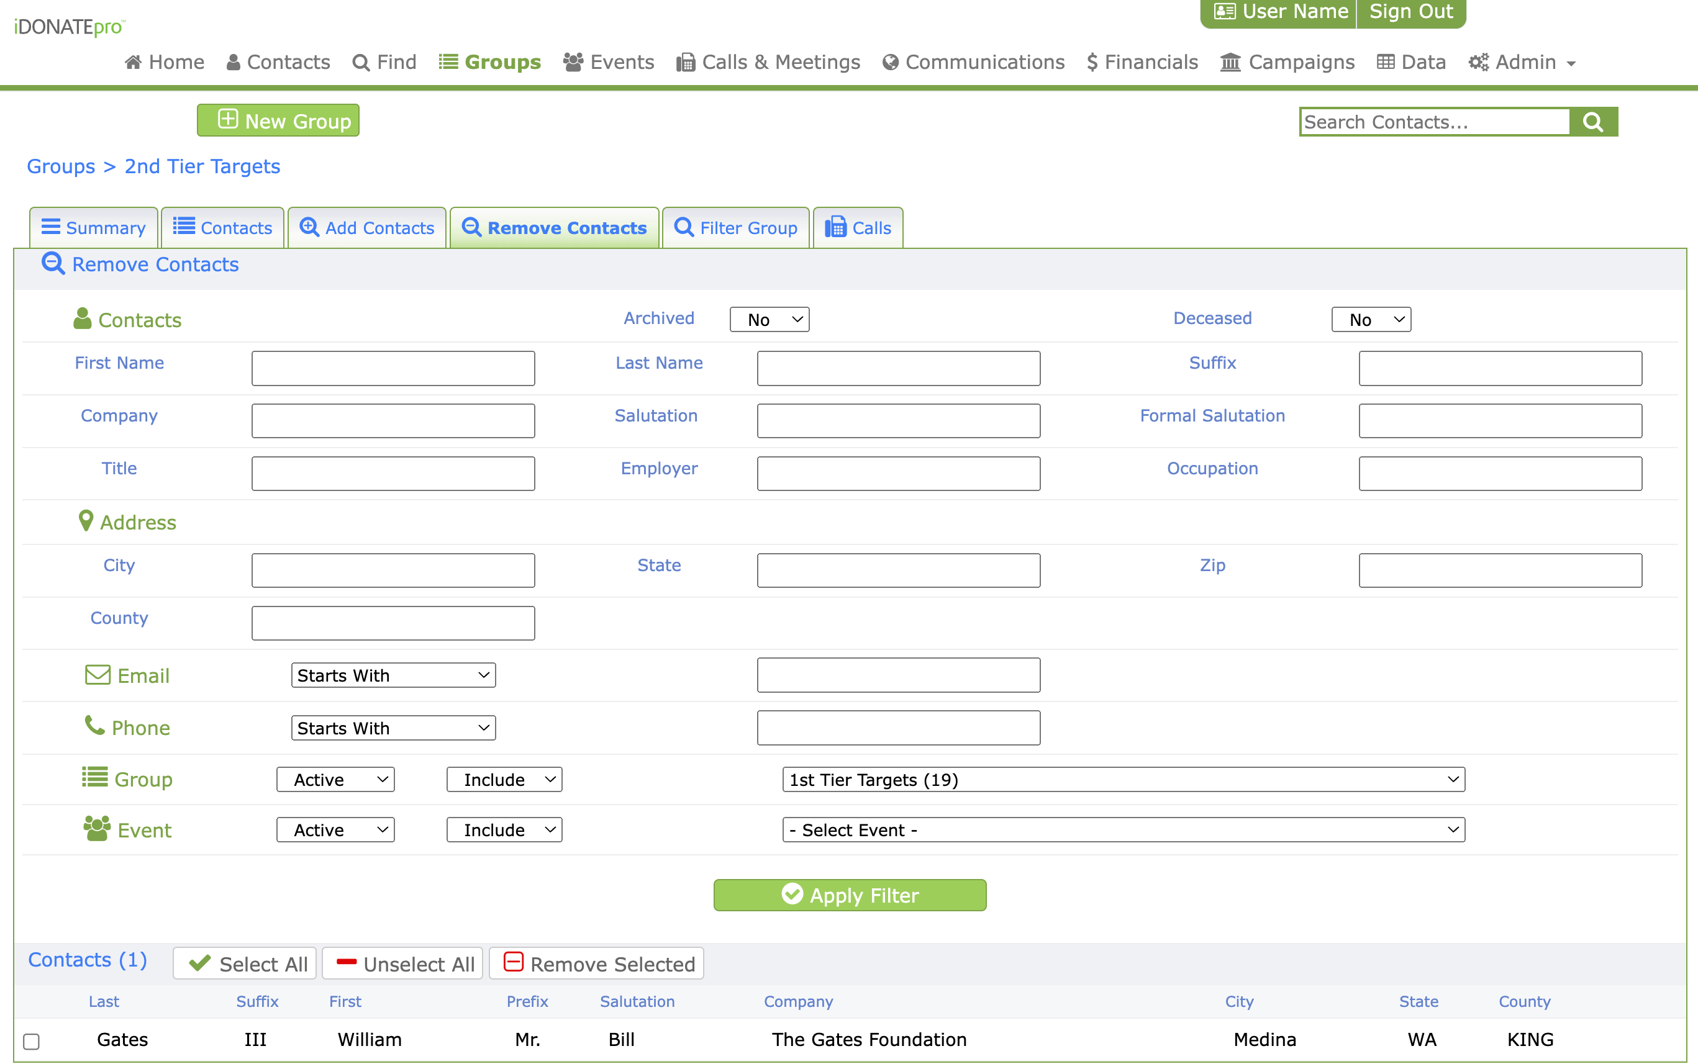
Task: Click the Contacts tab list icon
Action: pos(184,226)
